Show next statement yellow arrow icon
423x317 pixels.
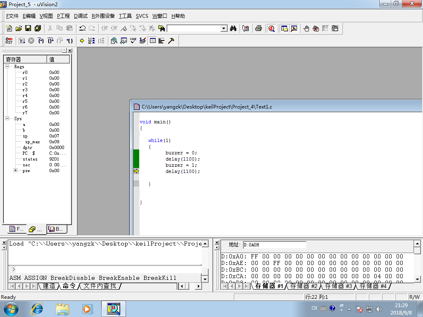point(82,41)
